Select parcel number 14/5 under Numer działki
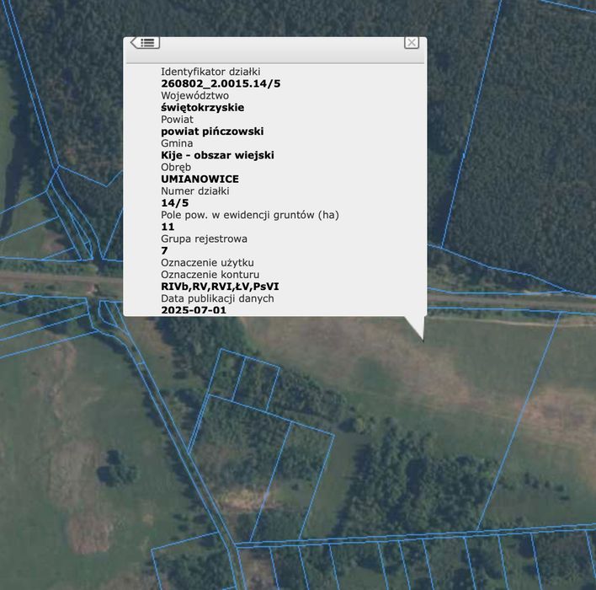Viewport: 596px width, 590px height. pyautogui.click(x=174, y=203)
